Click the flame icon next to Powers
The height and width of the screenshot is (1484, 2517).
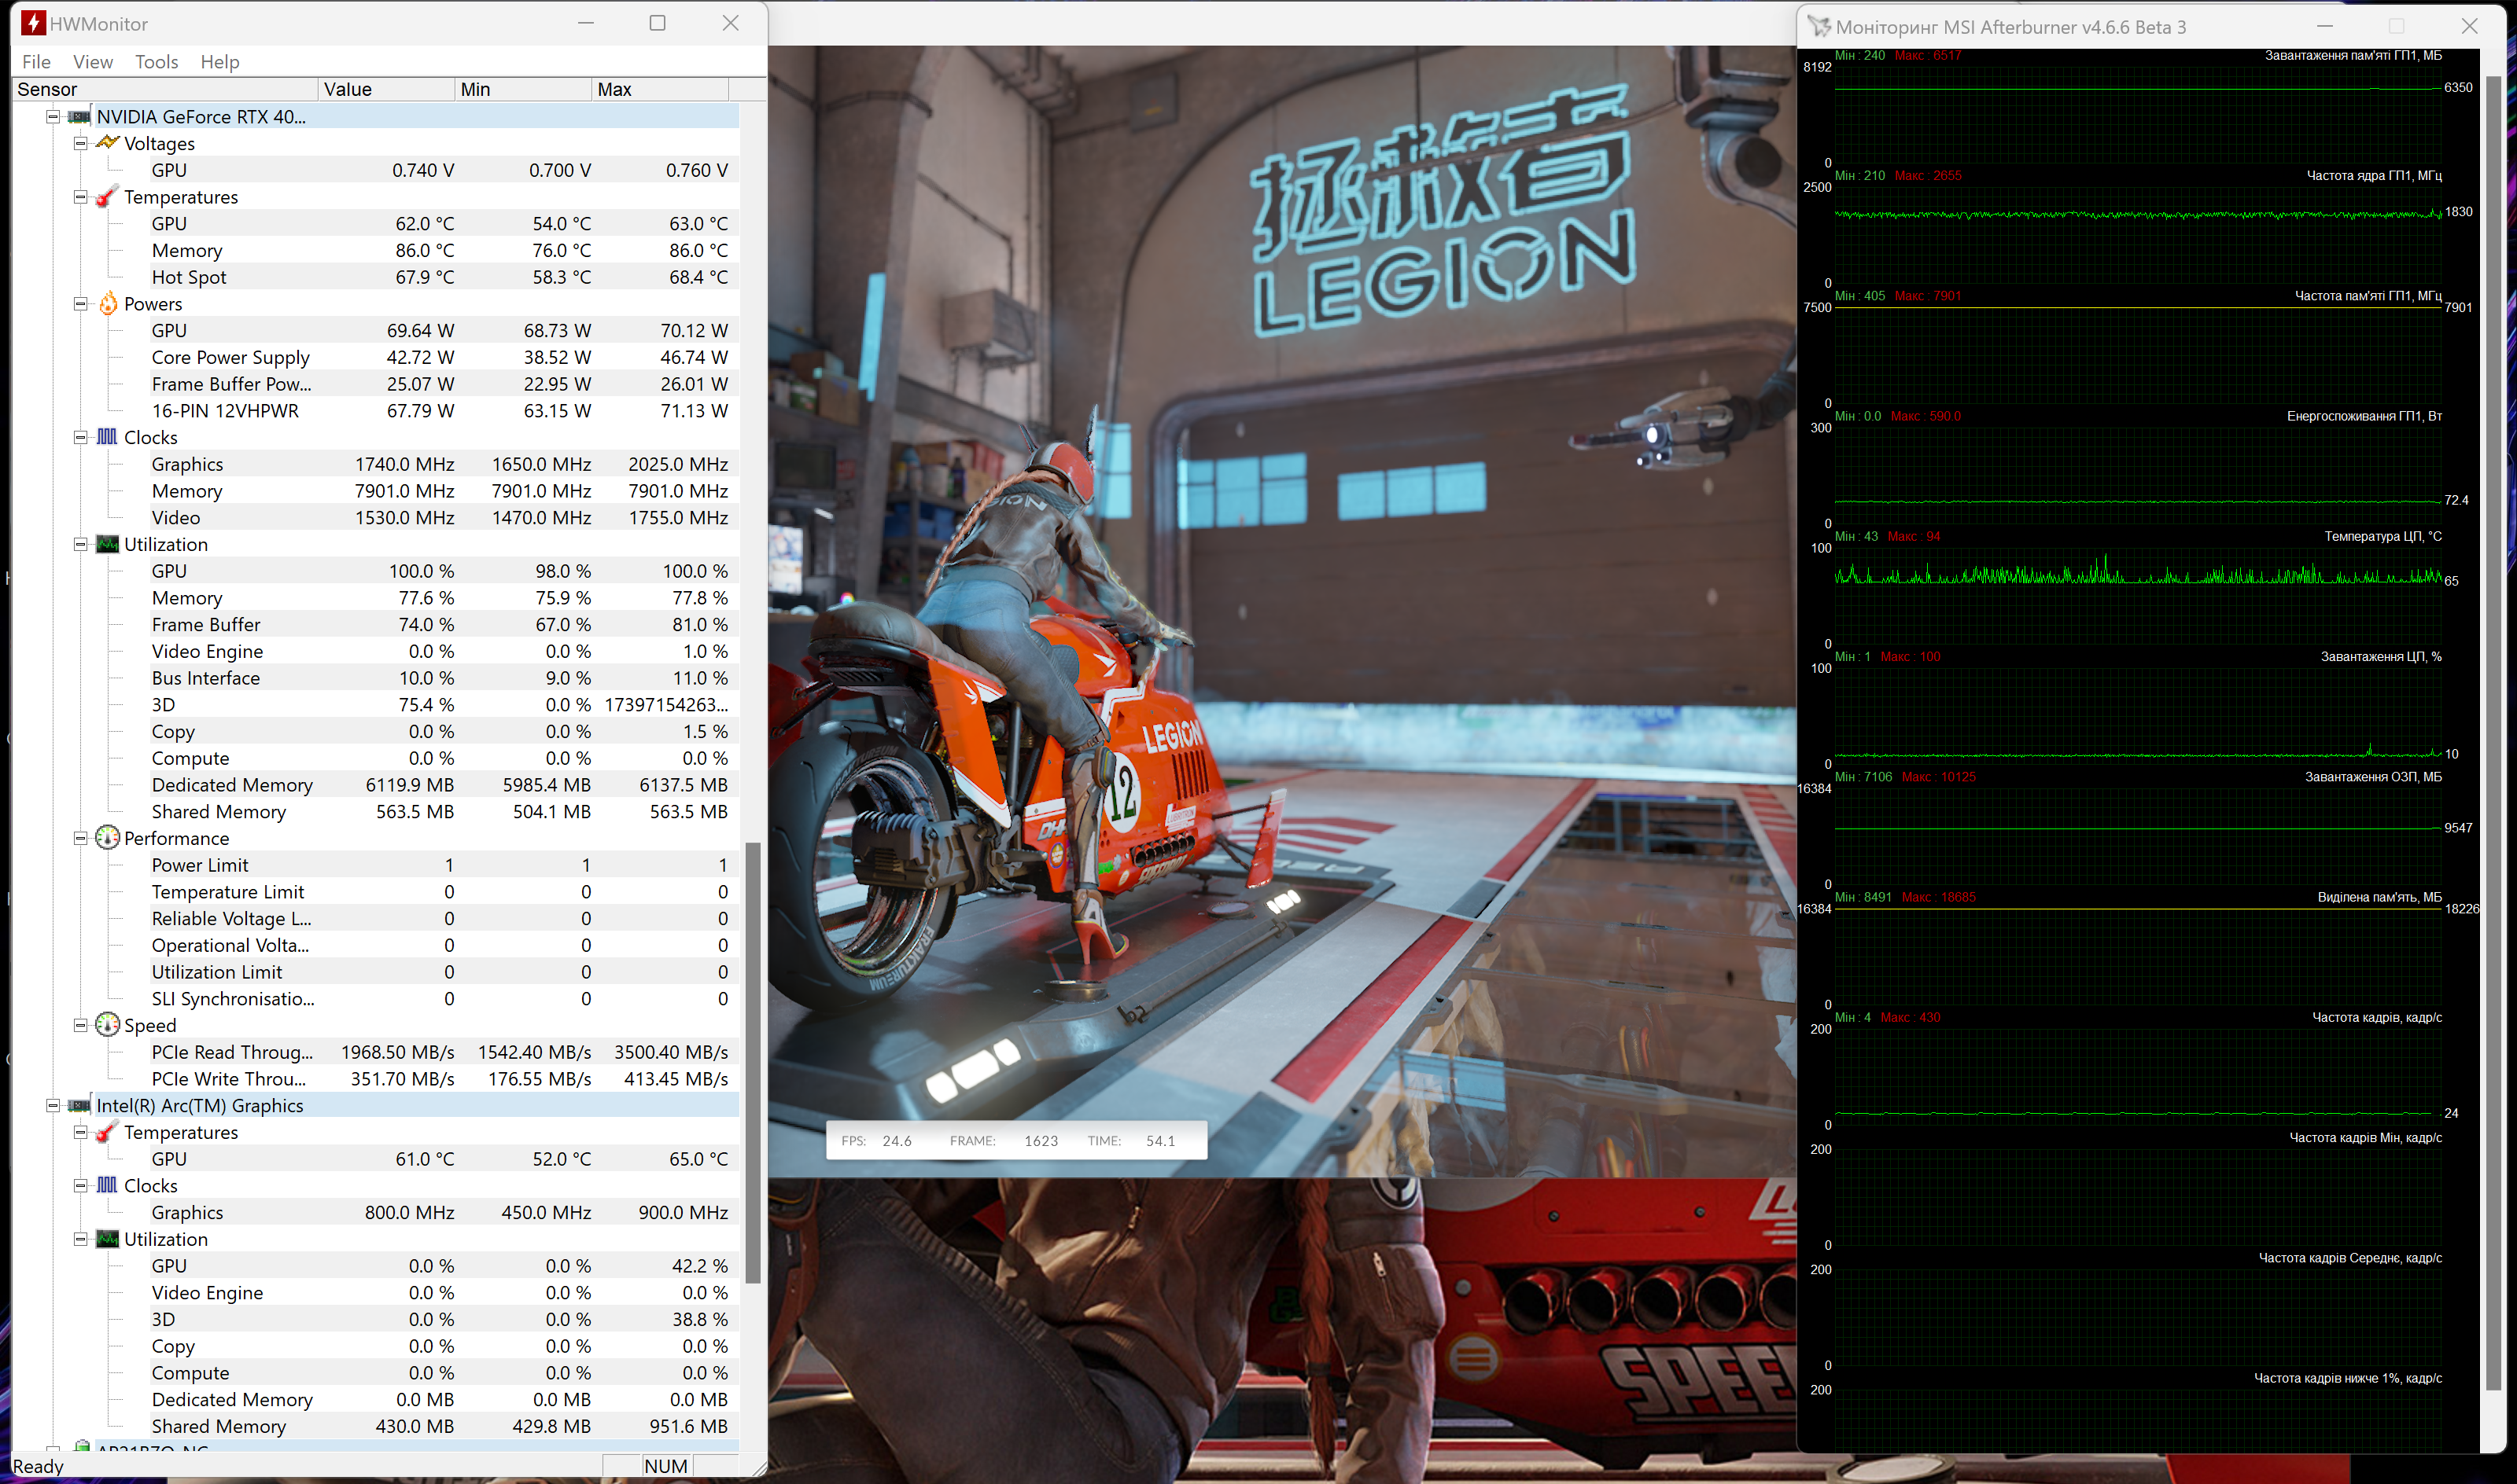pos(108,304)
